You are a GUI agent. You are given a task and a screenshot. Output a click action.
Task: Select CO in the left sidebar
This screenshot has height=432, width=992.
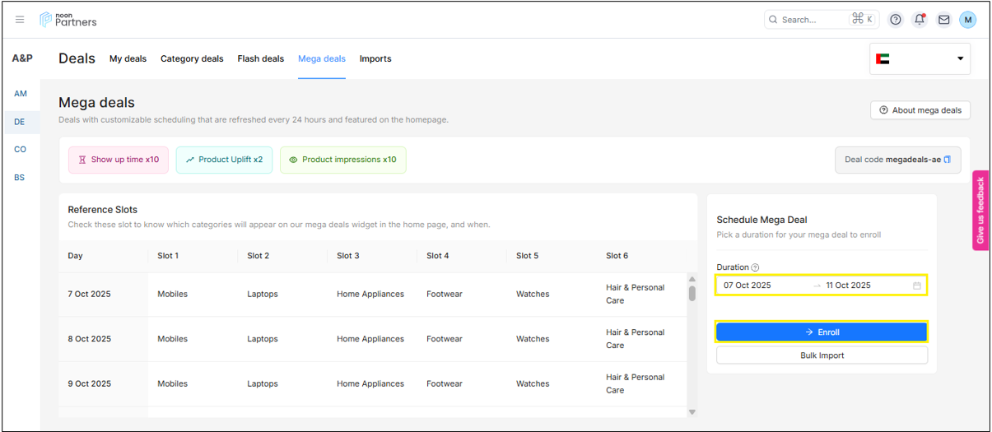21,150
